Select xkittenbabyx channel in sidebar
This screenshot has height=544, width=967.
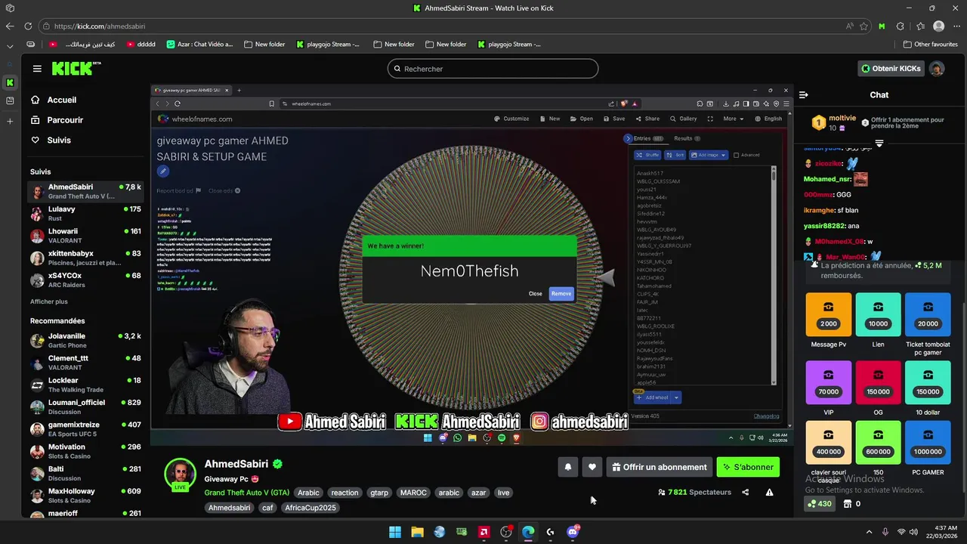85,258
